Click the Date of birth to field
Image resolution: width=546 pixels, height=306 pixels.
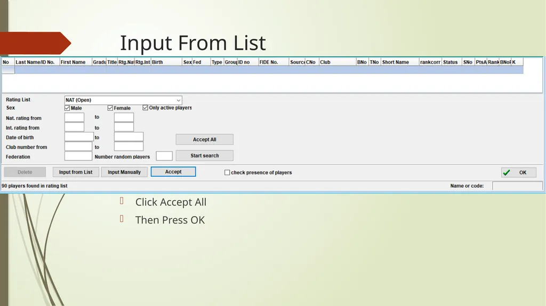129,137
